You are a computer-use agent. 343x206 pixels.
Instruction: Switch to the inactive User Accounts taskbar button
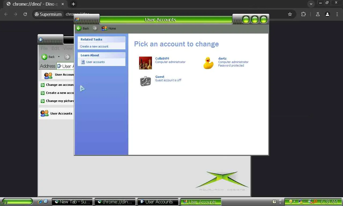point(158,202)
